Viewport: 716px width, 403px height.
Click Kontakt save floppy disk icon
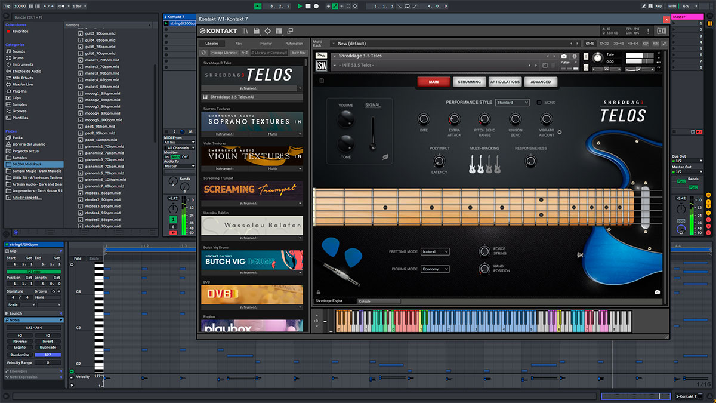pos(256,31)
